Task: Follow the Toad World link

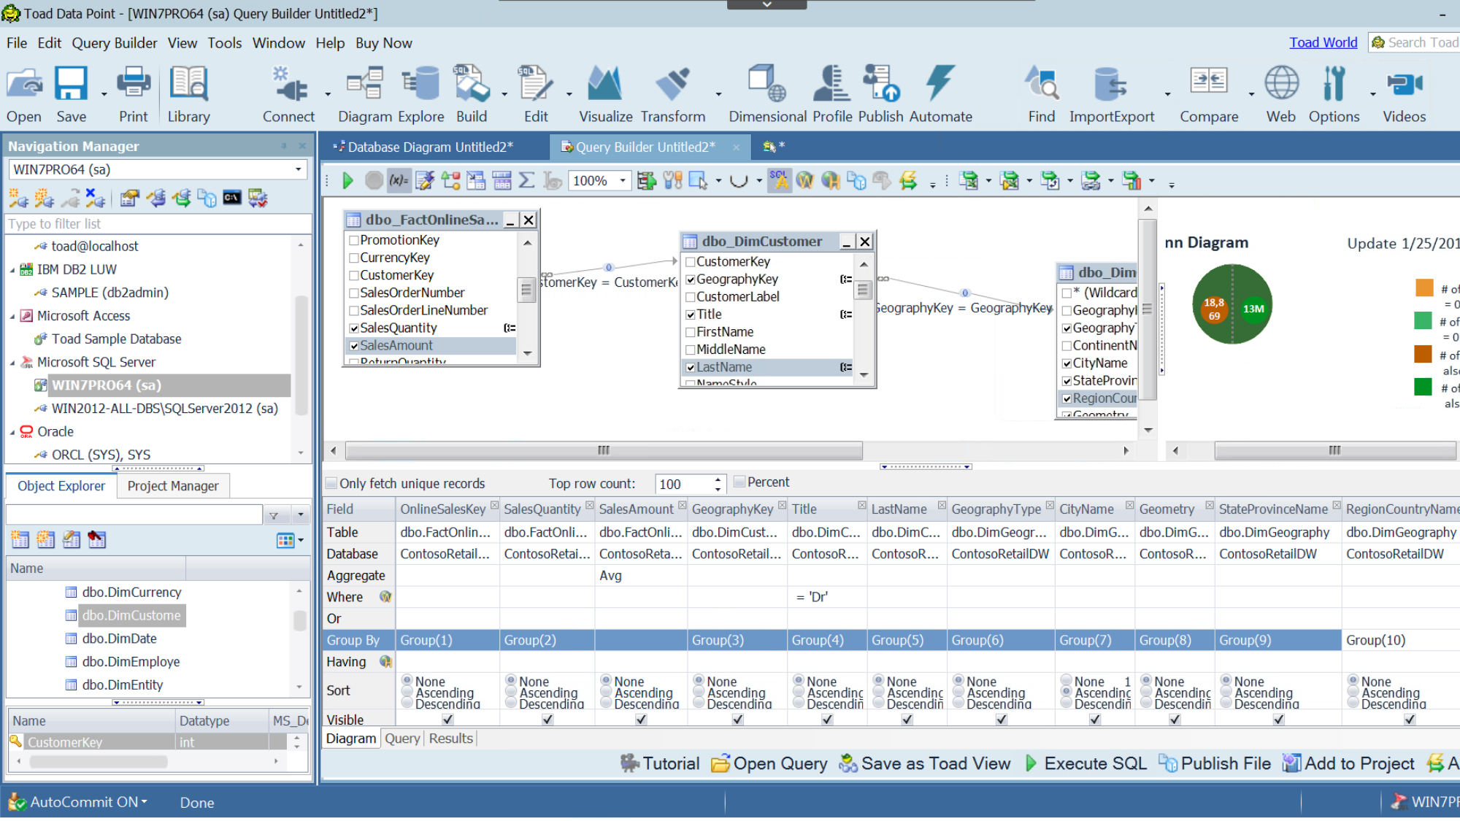Action: [x=1323, y=42]
